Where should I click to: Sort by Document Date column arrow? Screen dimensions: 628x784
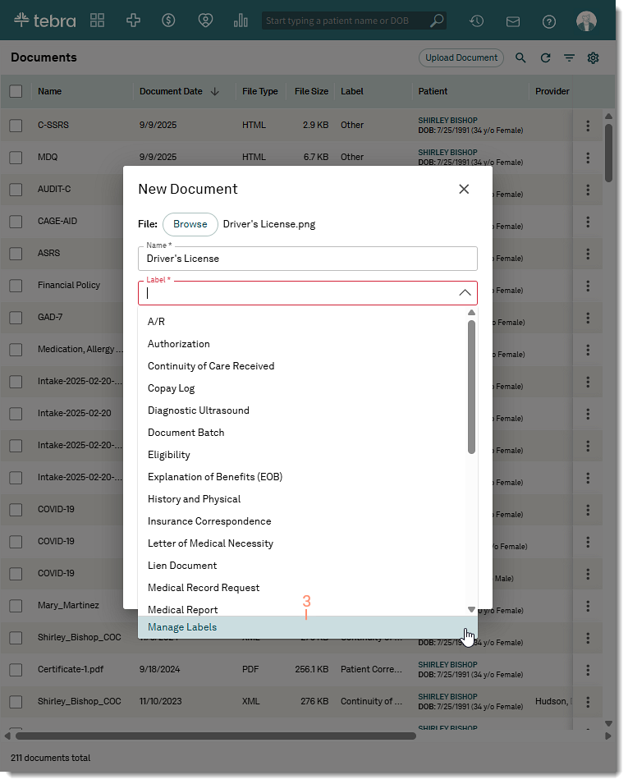pyautogui.click(x=215, y=92)
